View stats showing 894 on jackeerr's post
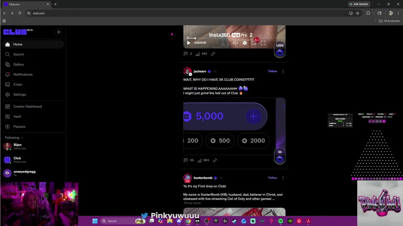 click(x=203, y=160)
